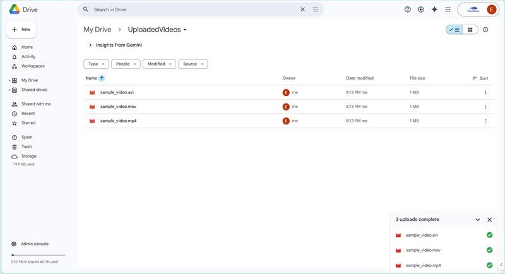Click sample_video.avi in uploads panel
The image size is (505, 274).
pos(422,235)
